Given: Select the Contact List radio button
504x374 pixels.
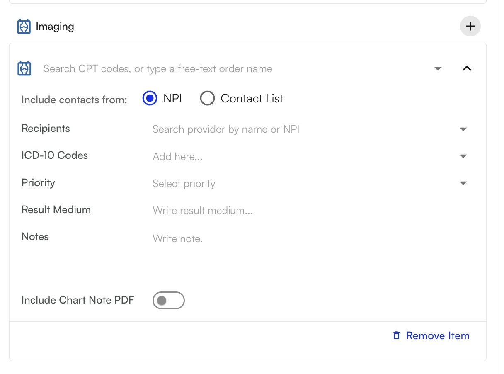Looking at the screenshot, I should tap(207, 99).
